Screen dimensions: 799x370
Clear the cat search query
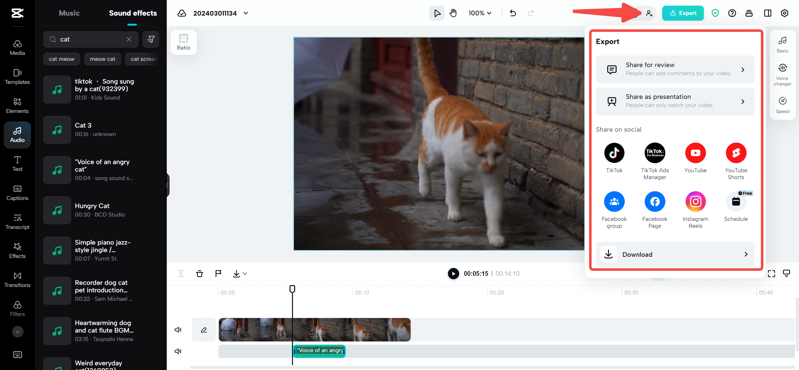click(129, 39)
